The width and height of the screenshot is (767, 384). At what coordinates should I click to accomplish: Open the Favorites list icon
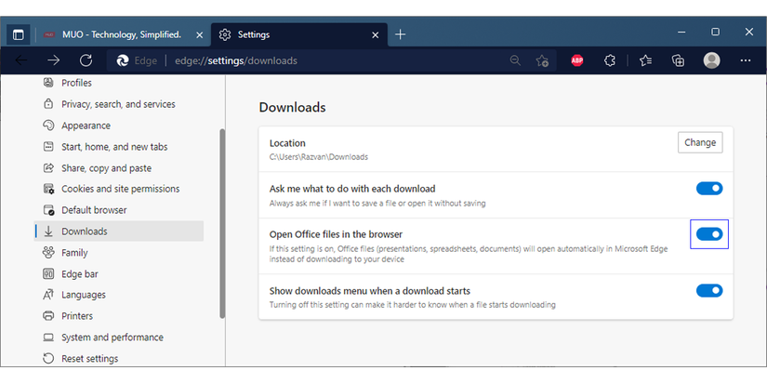(x=646, y=60)
